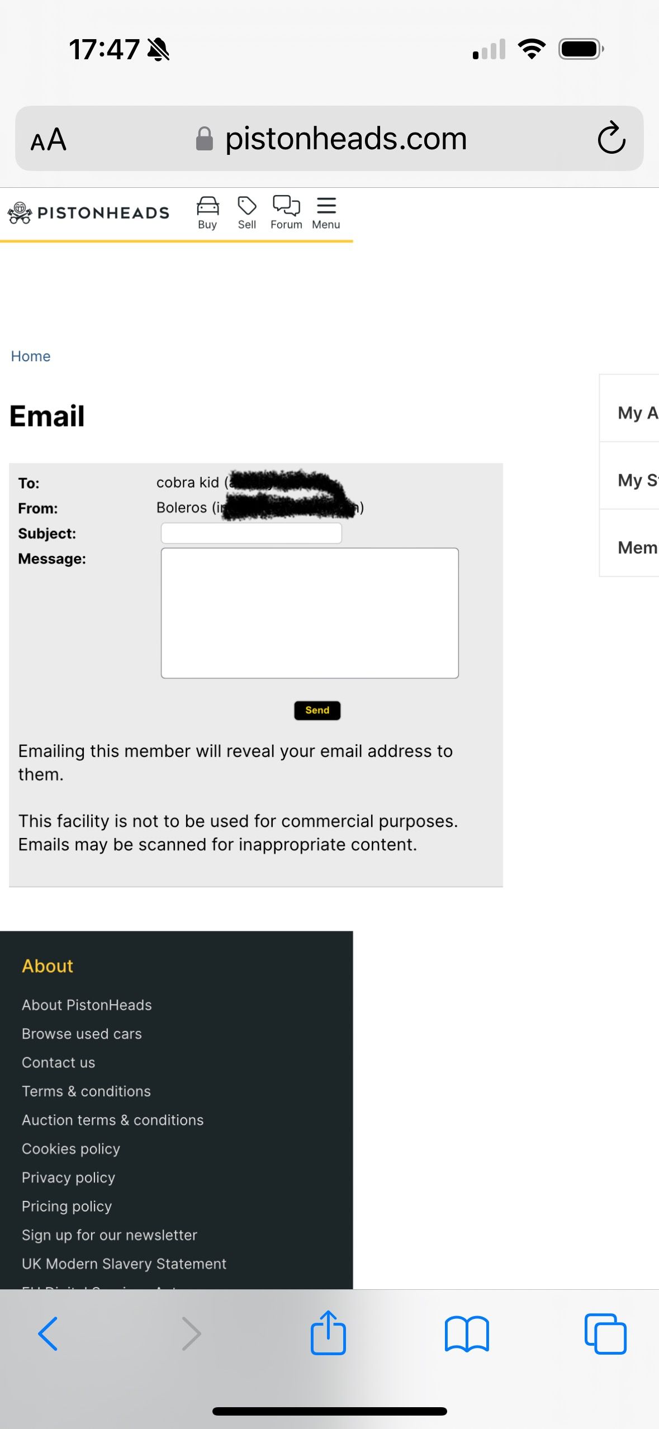659x1429 pixels.
Task: Open the AA reader text options
Action: 49,139
